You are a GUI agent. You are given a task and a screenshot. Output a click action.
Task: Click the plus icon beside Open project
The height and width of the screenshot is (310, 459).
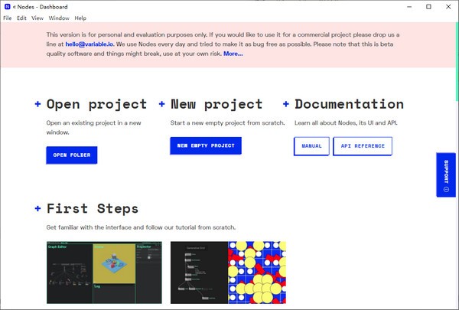(37, 104)
